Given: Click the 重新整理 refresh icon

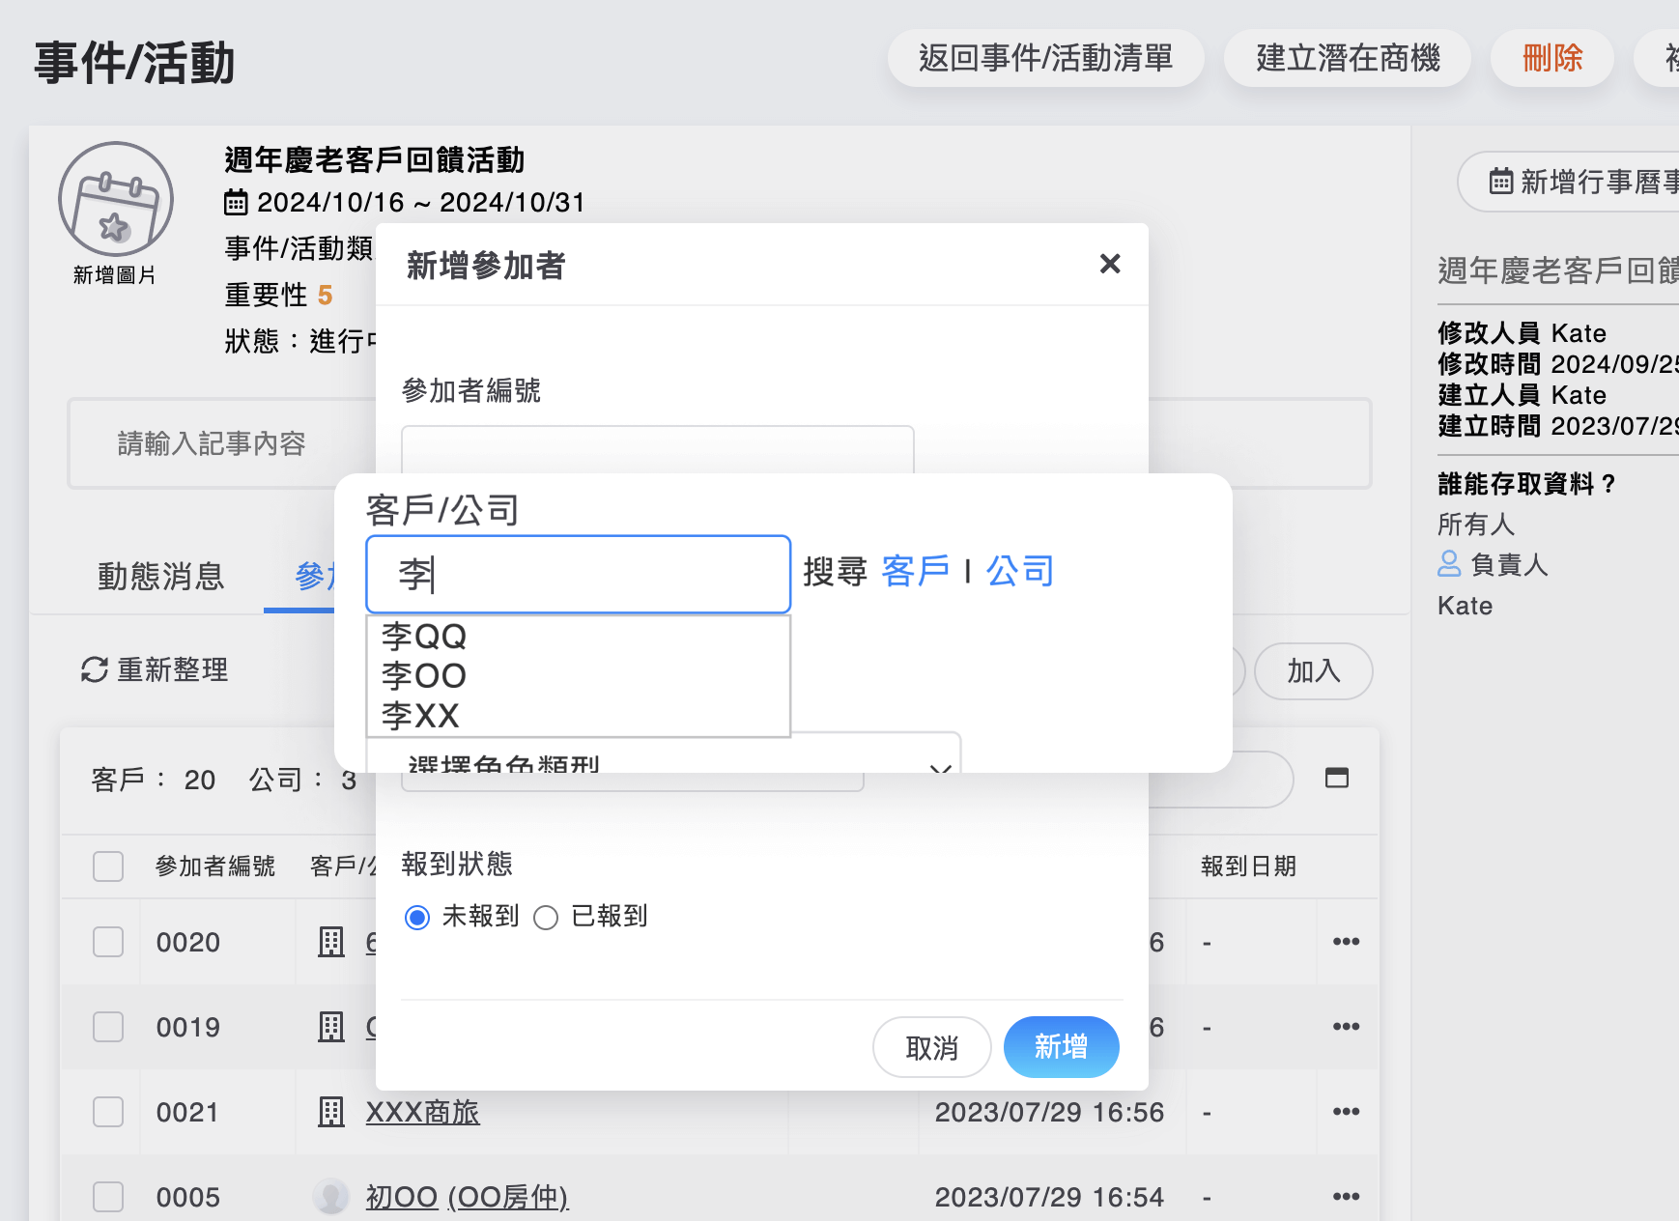Looking at the screenshot, I should [92, 669].
